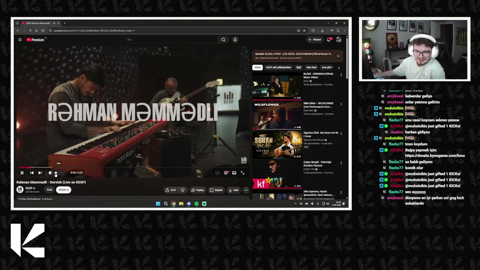This screenshot has height=270, width=480.
Task: Go to YouTube Premium home logo
Action: pos(35,39)
